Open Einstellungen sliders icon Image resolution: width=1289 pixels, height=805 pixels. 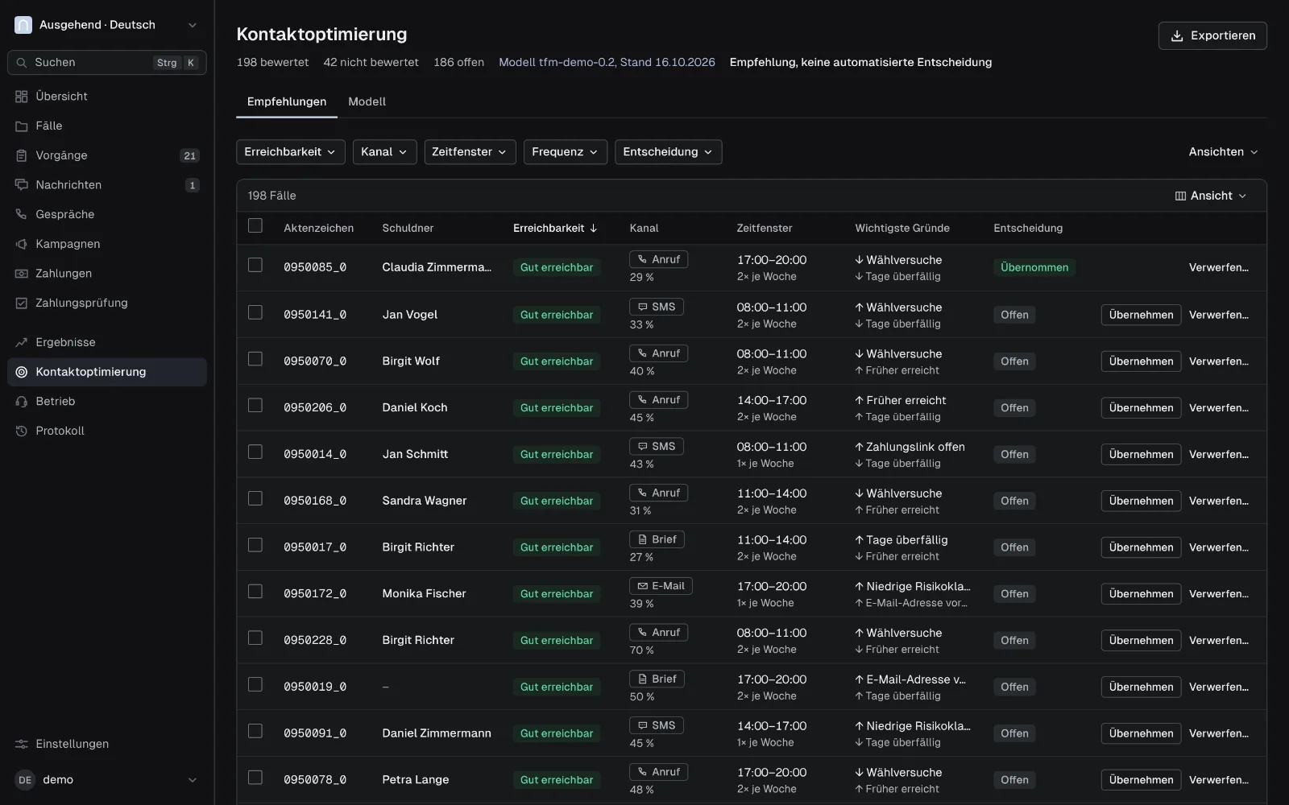click(22, 745)
